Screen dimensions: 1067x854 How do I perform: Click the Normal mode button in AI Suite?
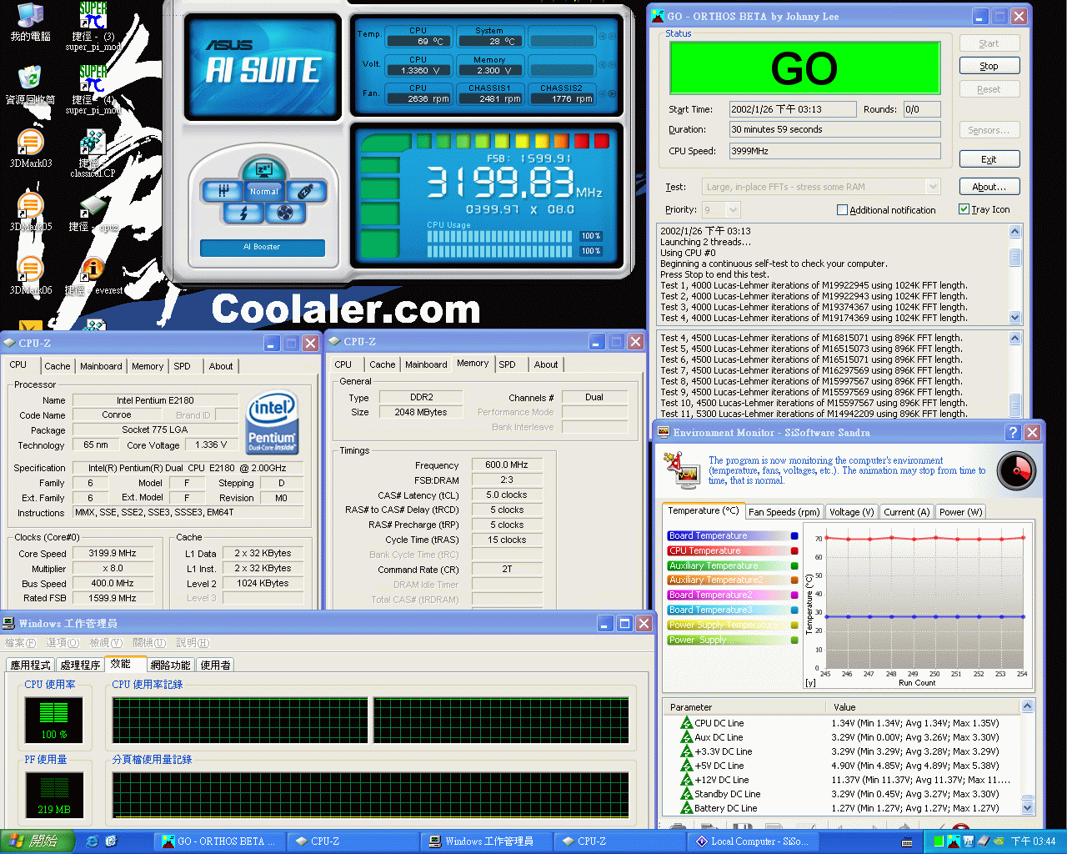point(264,191)
